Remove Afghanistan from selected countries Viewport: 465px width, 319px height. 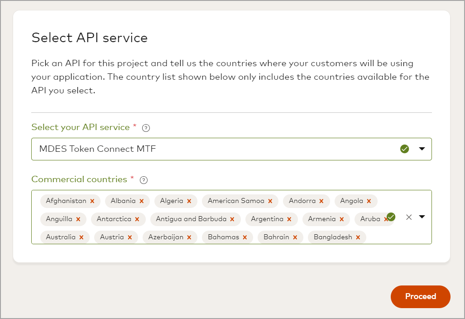pos(92,201)
